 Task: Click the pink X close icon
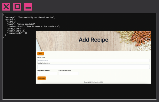pos(6,7)
